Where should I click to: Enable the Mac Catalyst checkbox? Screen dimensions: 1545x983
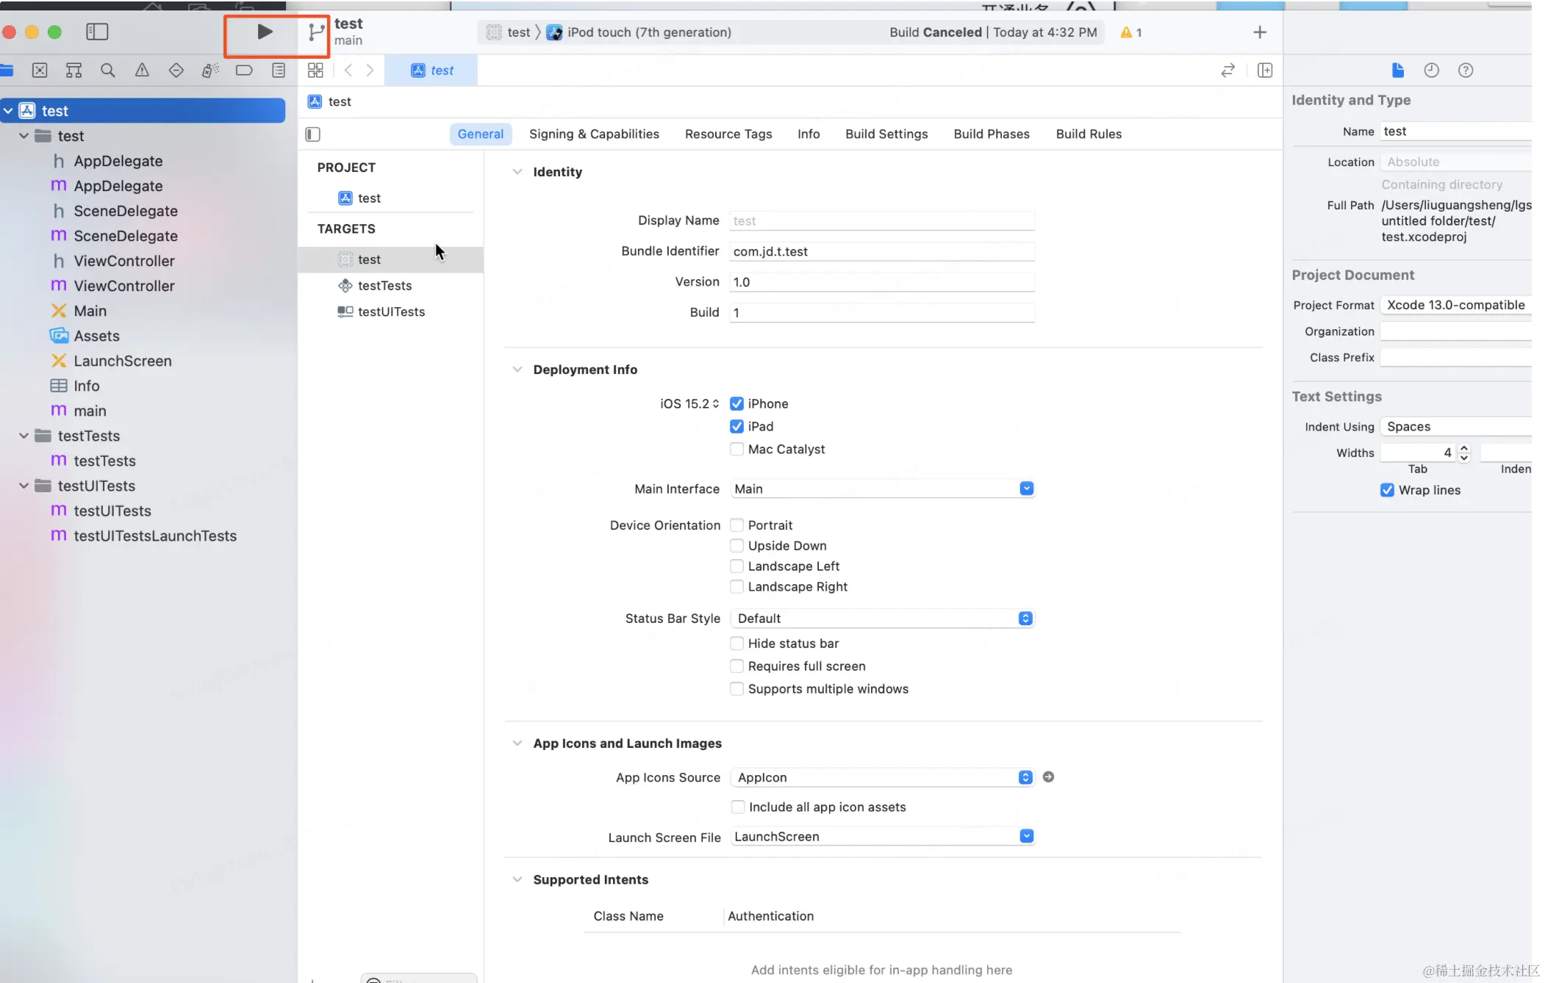pyautogui.click(x=736, y=449)
